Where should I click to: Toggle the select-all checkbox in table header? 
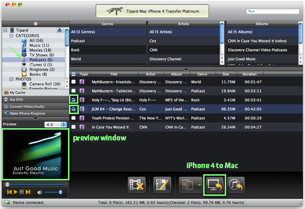[x=74, y=74]
